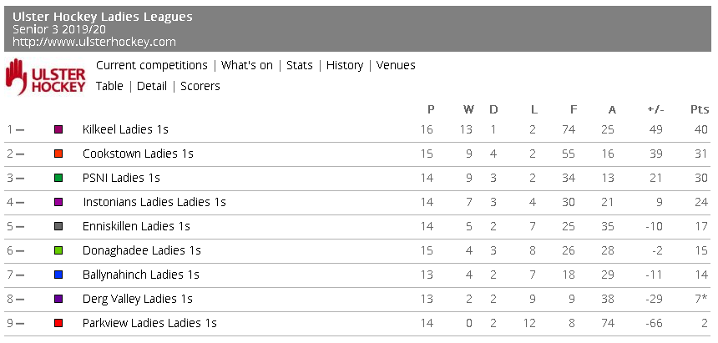Switch to the Table view

tap(109, 86)
